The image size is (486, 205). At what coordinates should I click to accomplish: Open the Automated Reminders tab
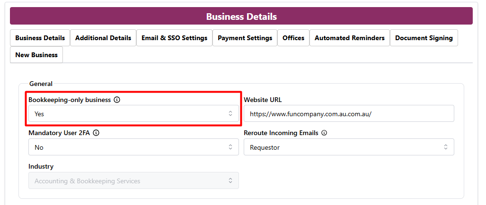[x=349, y=38]
